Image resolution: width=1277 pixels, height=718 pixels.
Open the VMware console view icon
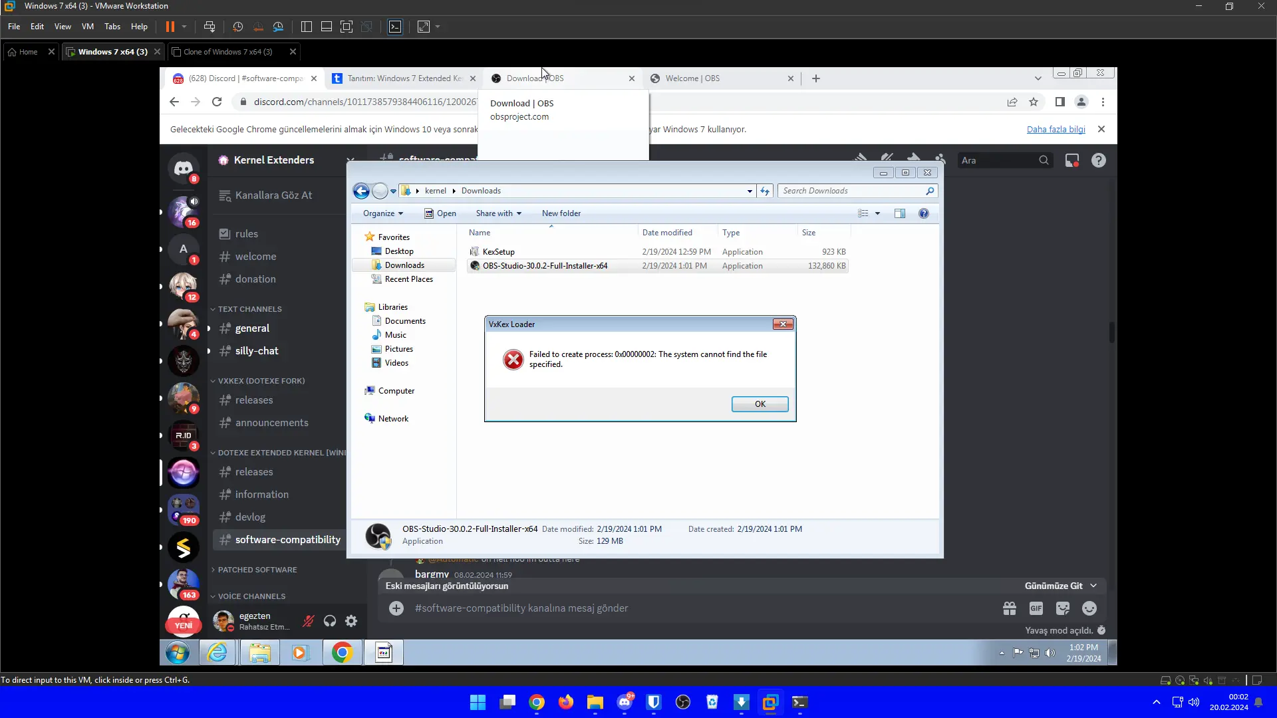coord(395,27)
